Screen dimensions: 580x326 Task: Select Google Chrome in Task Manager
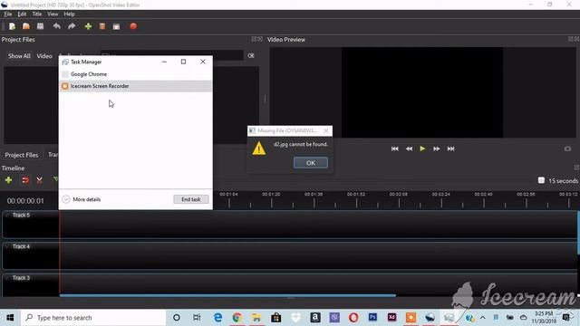(x=135, y=74)
